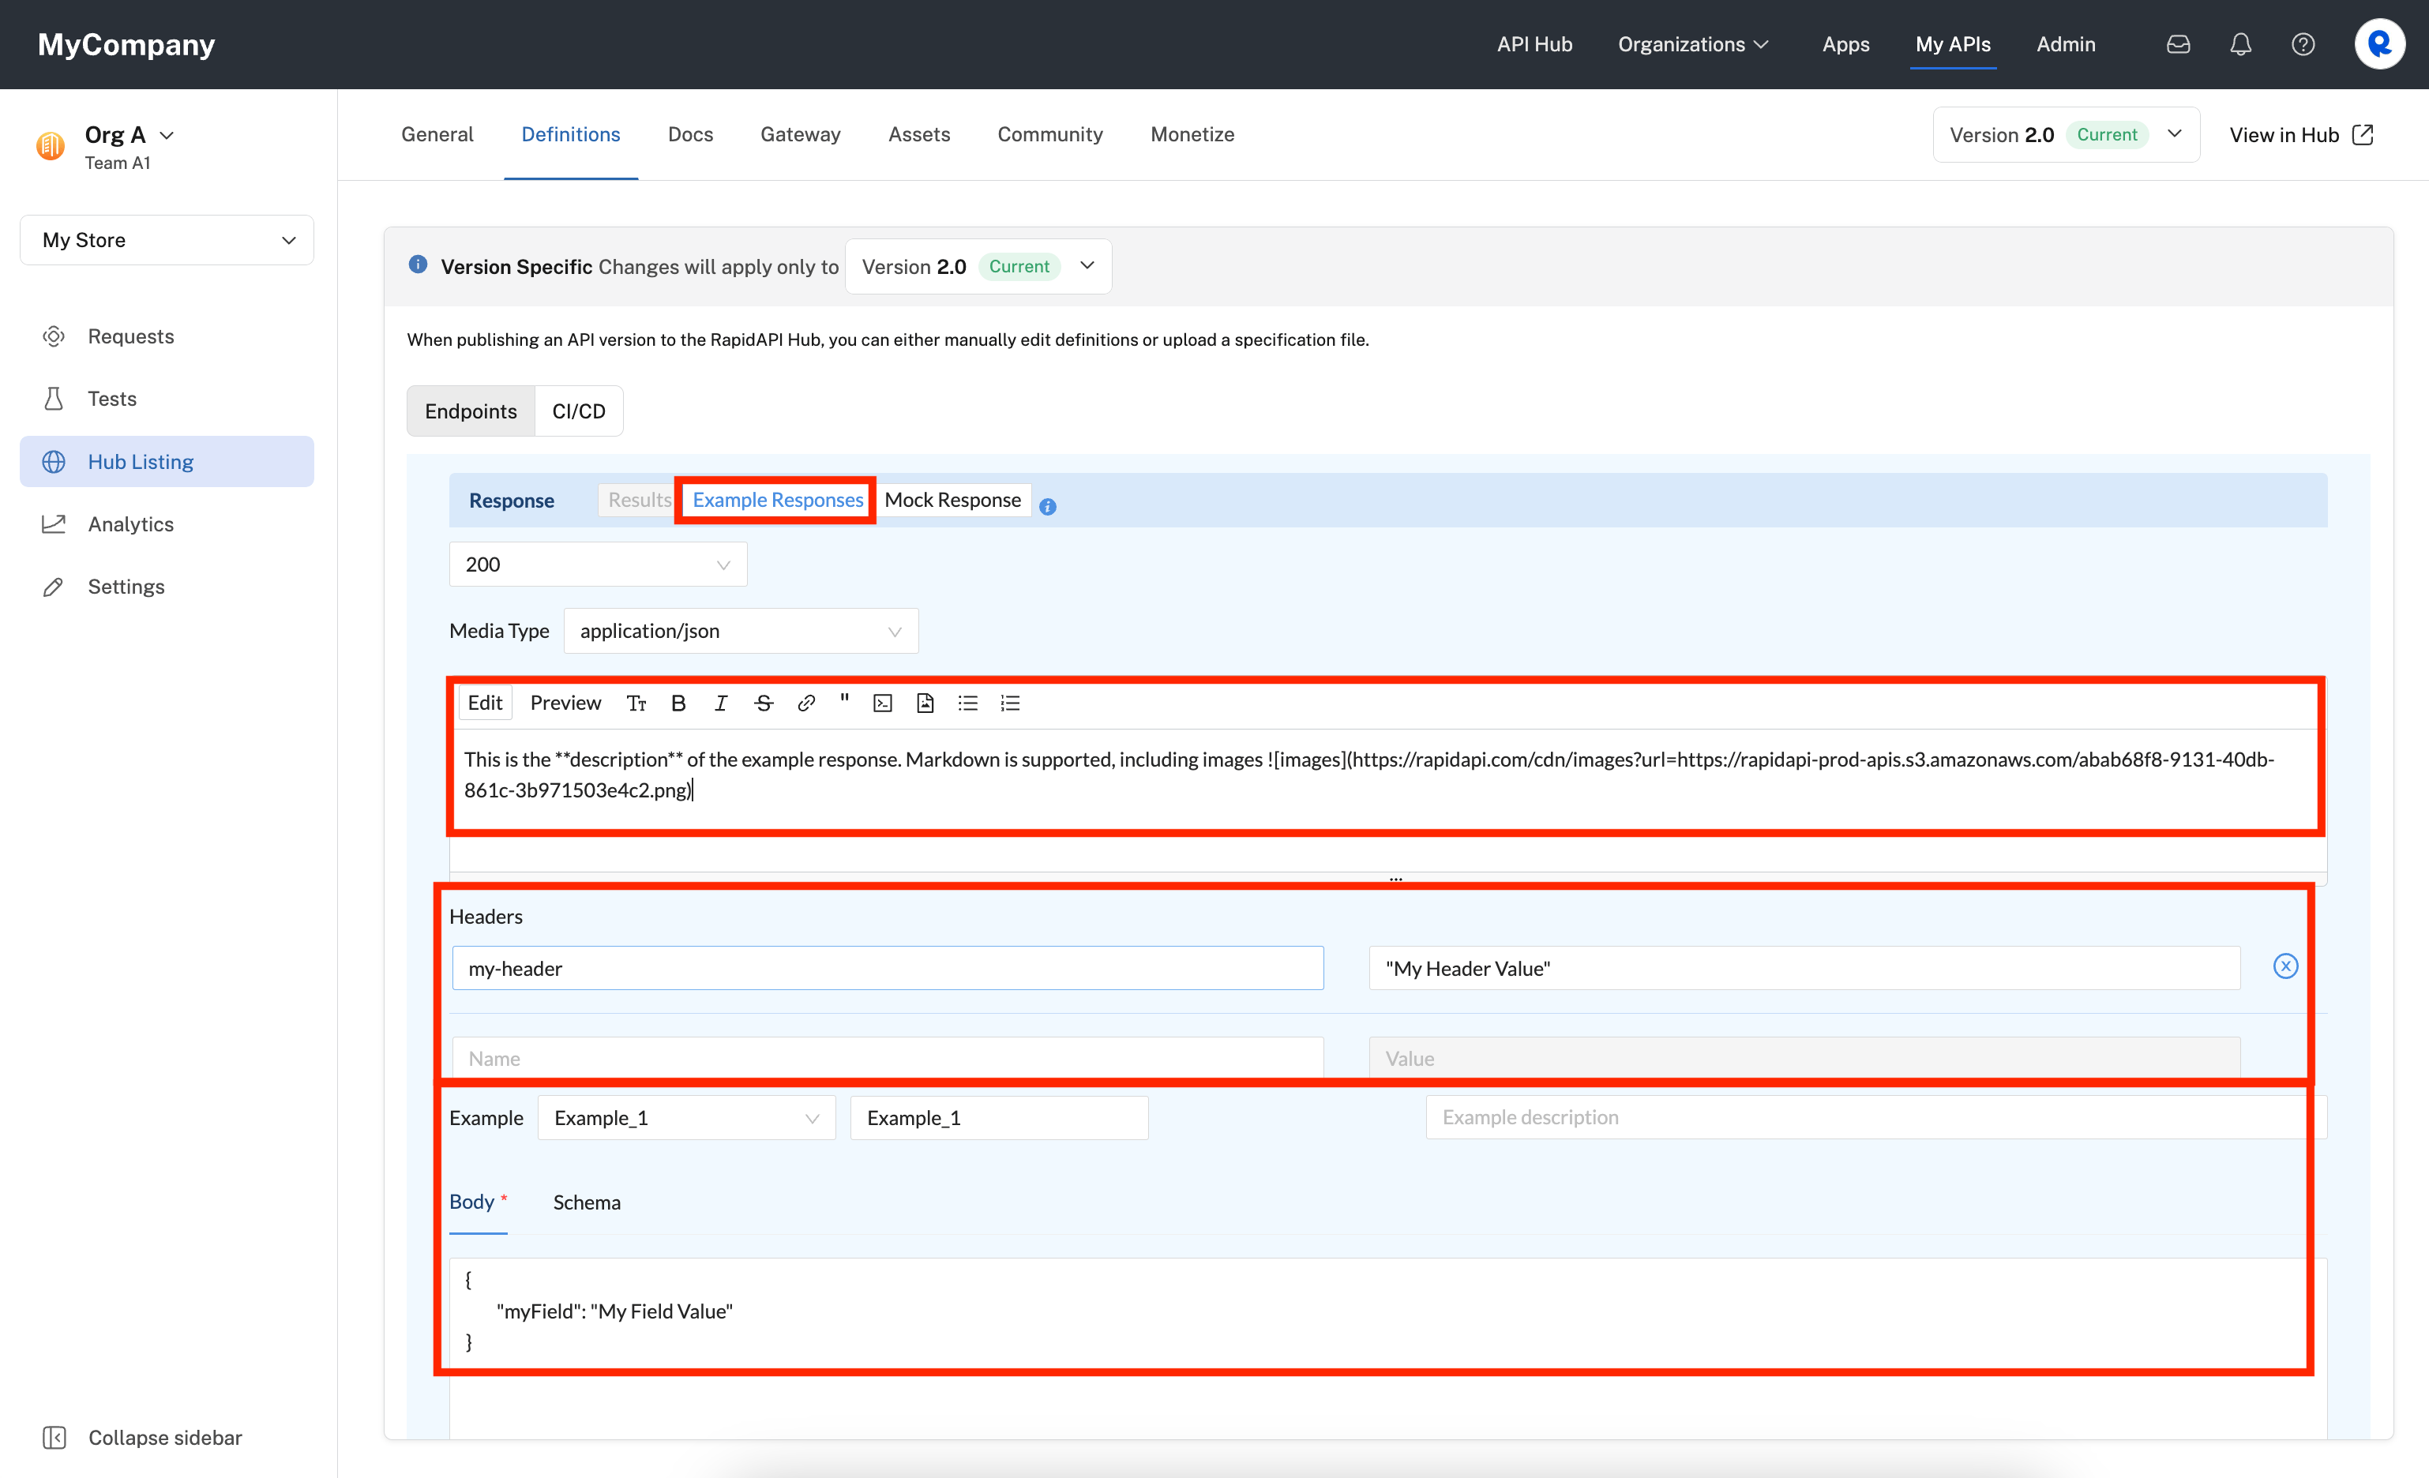The image size is (2429, 1478).
Task: Click the Italic formatting icon
Action: (721, 703)
